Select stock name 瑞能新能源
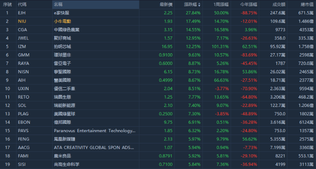Screen dimensions: 316x169 [x=64, y=105]
